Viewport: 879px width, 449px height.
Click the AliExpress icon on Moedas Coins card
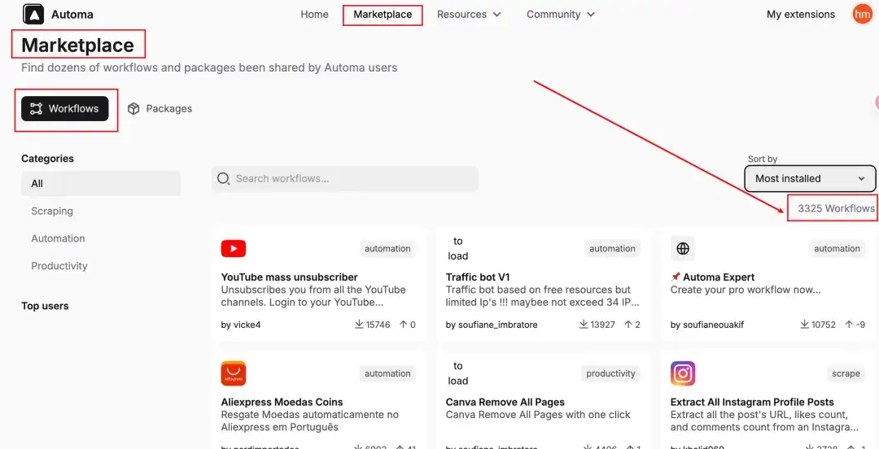[x=234, y=373]
